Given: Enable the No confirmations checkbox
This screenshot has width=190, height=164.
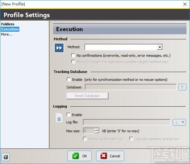Looking at the screenshot, I should coord(73,56).
